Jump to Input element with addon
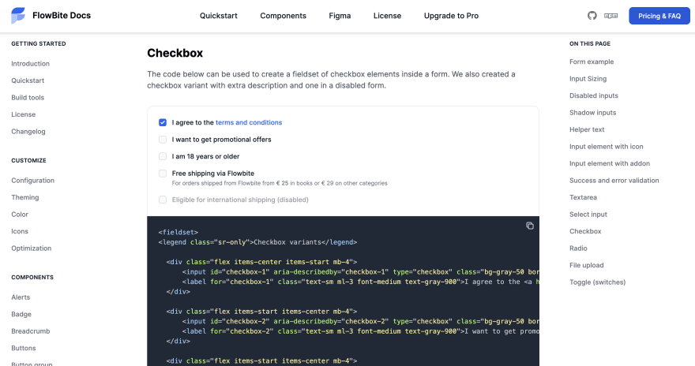695x366 pixels. (x=610, y=164)
